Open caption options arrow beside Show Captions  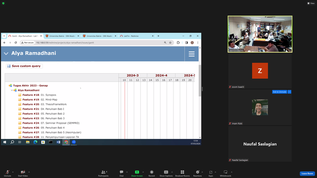click(172, 172)
